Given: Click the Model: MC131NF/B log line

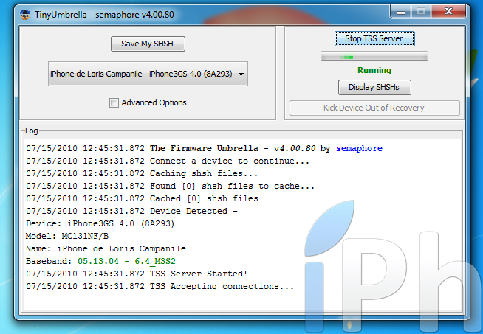Looking at the screenshot, I should click(66, 237).
